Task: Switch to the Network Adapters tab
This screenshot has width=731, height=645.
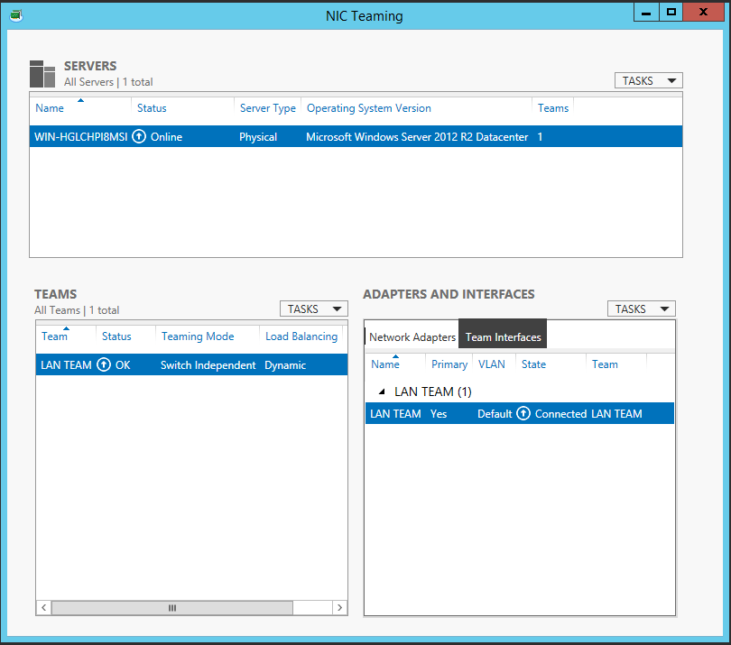Action: coord(412,337)
